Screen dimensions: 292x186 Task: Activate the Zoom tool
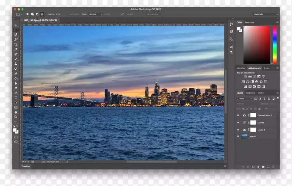[x=16, y=117]
